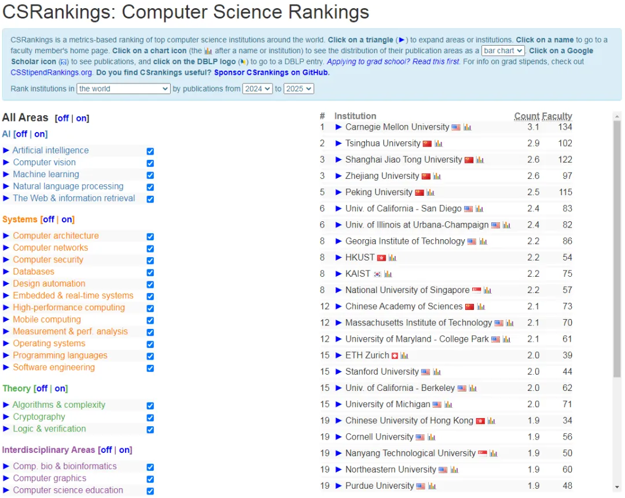Click the Count column header
The height and width of the screenshot is (498, 625).
click(526, 116)
